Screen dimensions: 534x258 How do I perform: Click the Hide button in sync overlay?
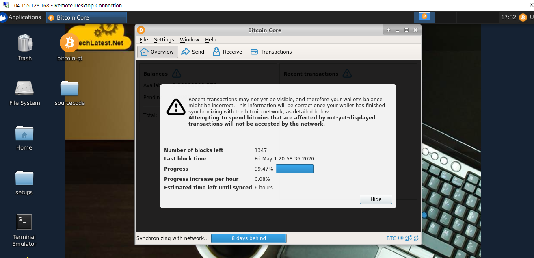click(x=376, y=199)
